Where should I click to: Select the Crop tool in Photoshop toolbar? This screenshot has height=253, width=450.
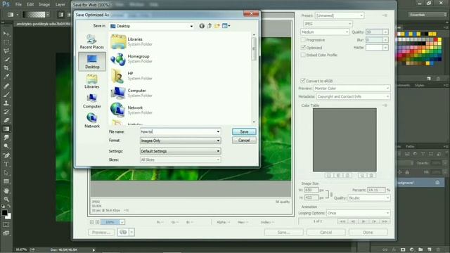coord(6,68)
